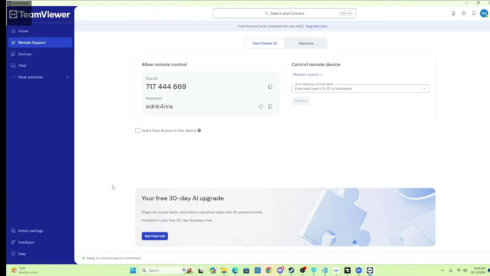Click the microphone icon in system tray
The width and height of the screenshot is (490, 276).
point(451,271)
